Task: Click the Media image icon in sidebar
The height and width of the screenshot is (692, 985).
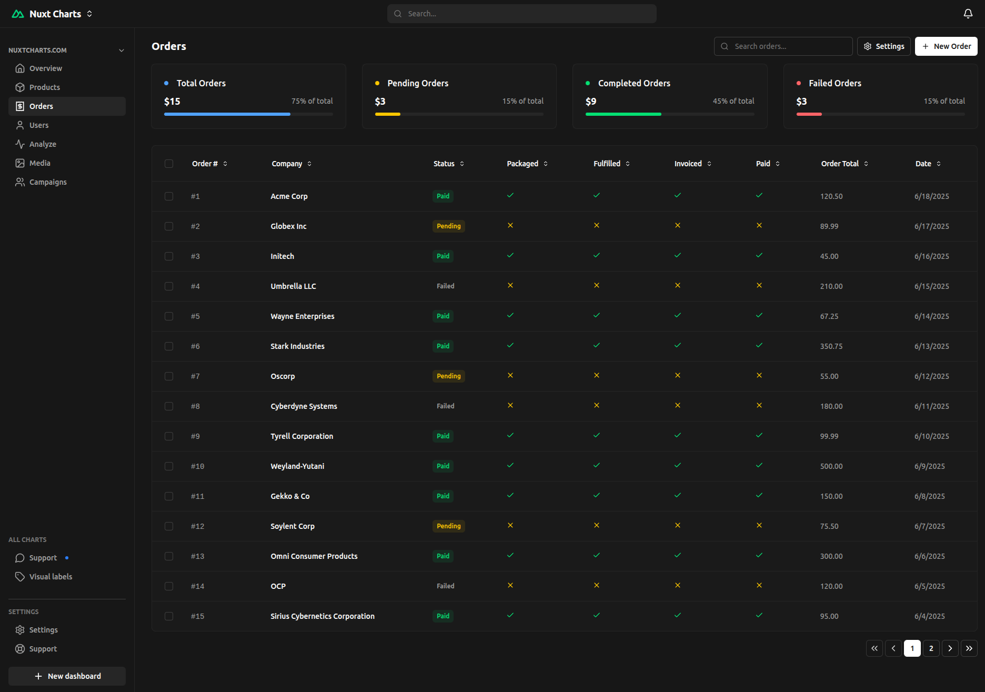Action: (20, 163)
